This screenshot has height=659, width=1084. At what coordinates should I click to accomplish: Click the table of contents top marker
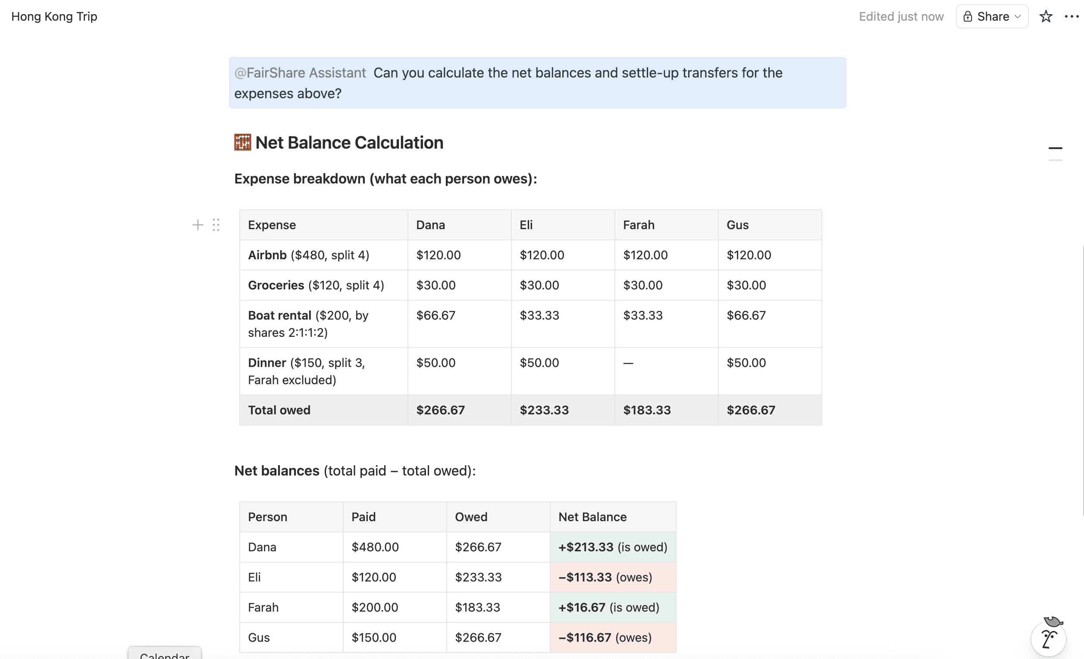[1055, 148]
